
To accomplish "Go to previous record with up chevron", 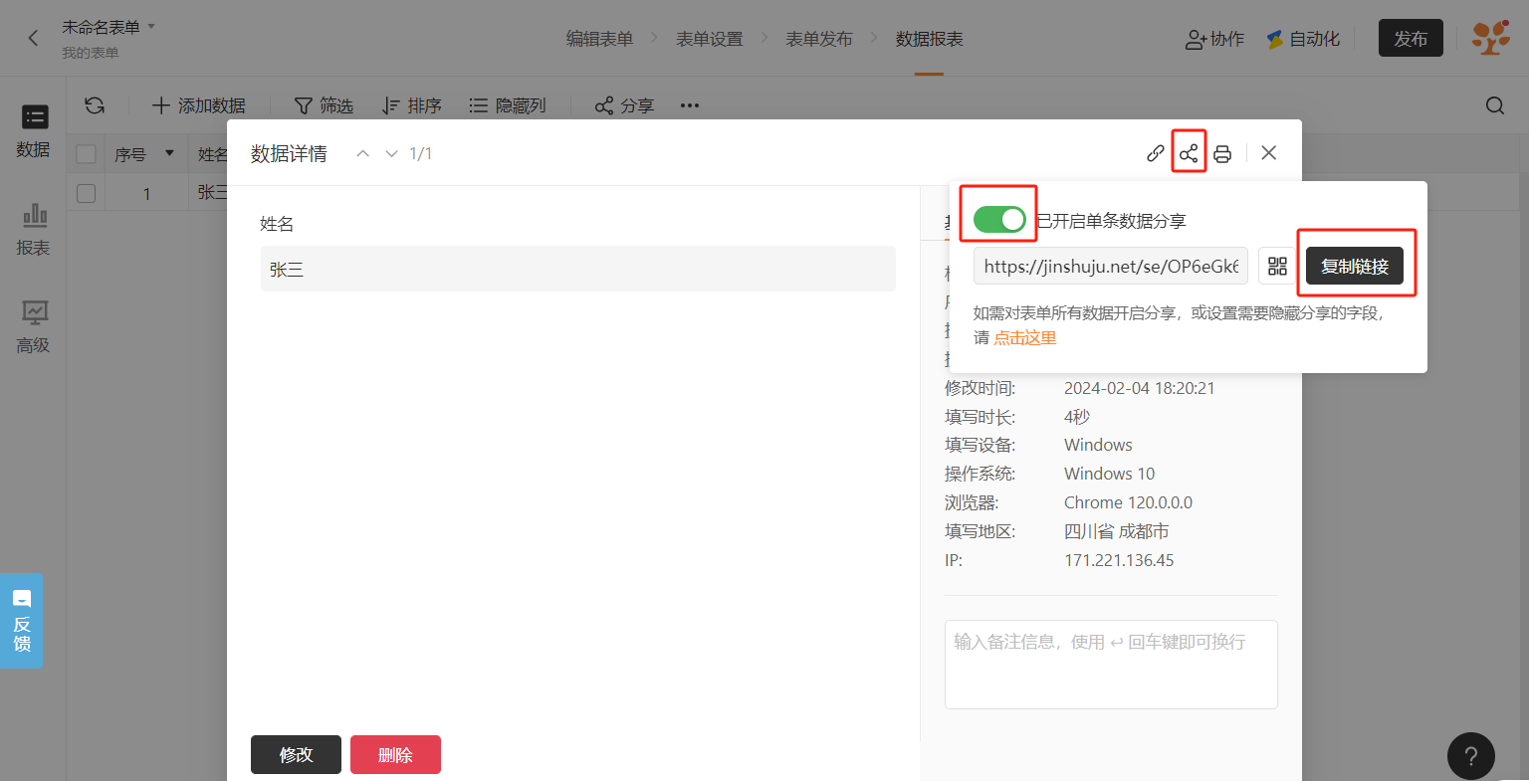I will 363,153.
